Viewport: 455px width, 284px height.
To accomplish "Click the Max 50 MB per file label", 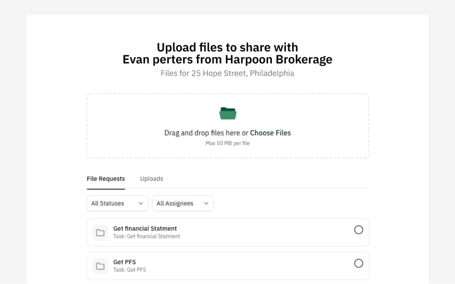I will tap(227, 143).
